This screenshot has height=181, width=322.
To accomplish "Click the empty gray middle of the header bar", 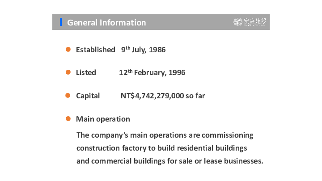I will point(188,22).
